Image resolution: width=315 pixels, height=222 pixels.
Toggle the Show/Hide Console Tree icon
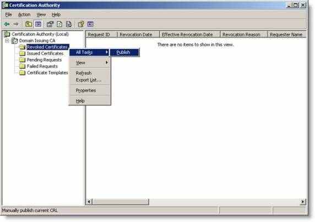[38, 24]
